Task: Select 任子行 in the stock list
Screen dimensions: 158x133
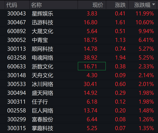Action: (x=40, y=102)
